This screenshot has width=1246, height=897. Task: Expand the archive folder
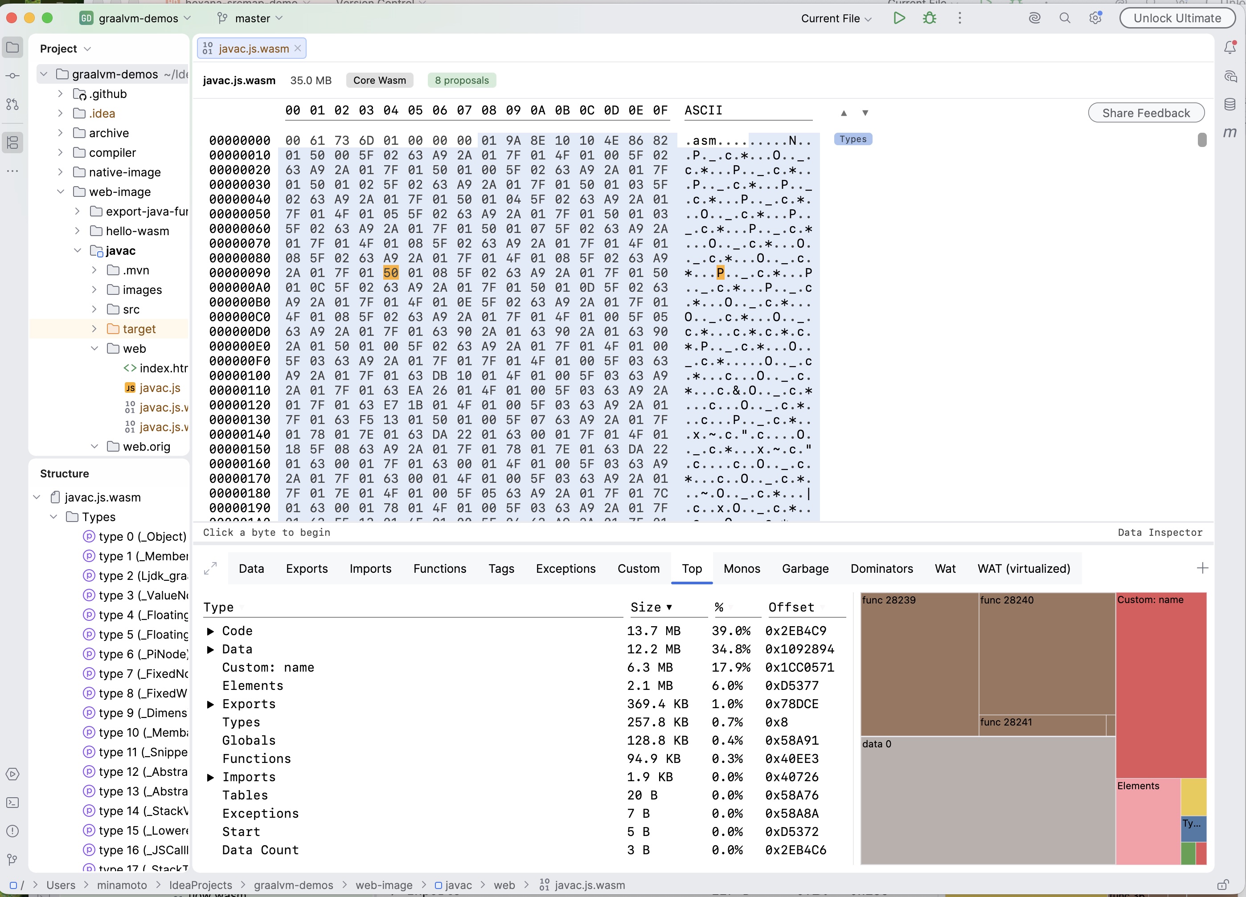click(x=61, y=133)
